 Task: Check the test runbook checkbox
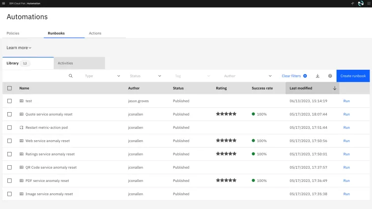[9, 101]
